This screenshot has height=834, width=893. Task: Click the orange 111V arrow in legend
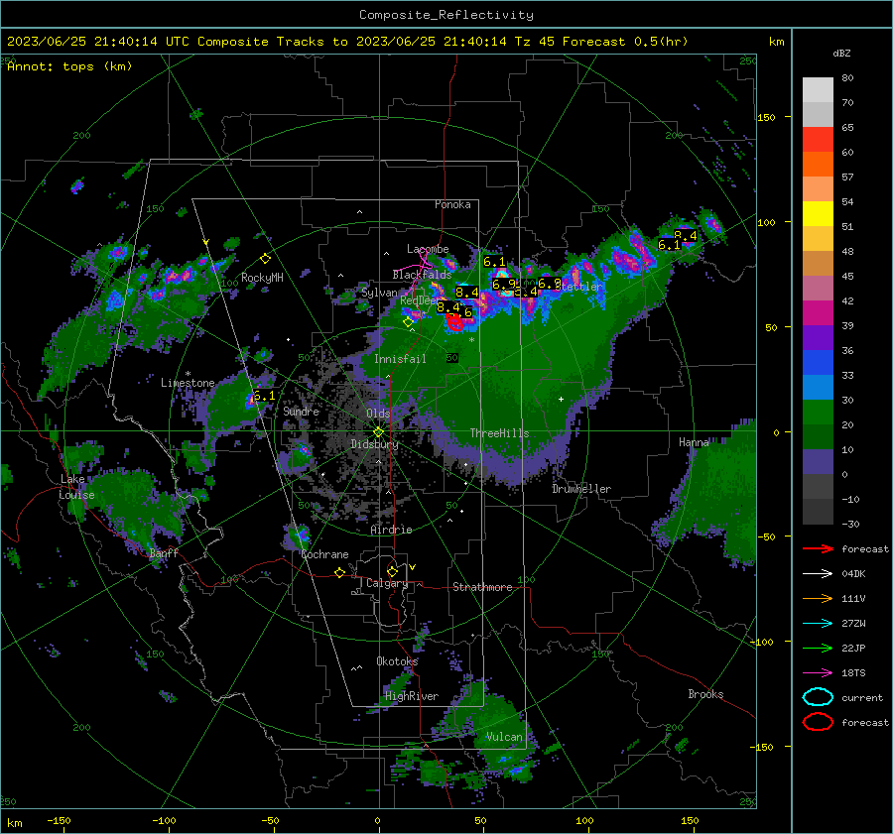coord(818,598)
